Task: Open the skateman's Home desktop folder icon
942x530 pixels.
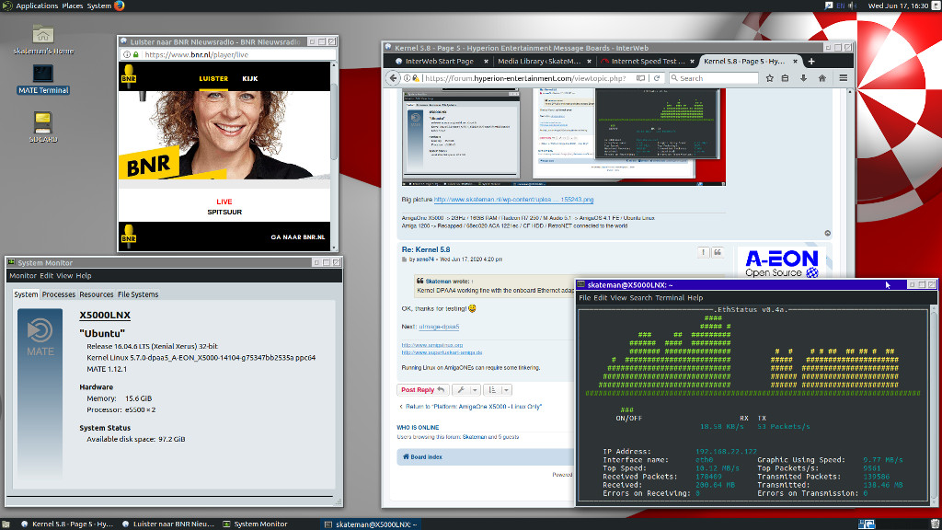Action: tap(42, 35)
